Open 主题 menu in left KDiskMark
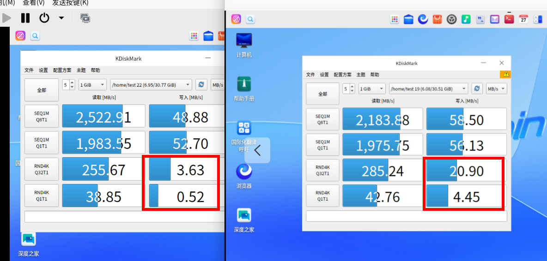547x261 pixels. click(81, 70)
